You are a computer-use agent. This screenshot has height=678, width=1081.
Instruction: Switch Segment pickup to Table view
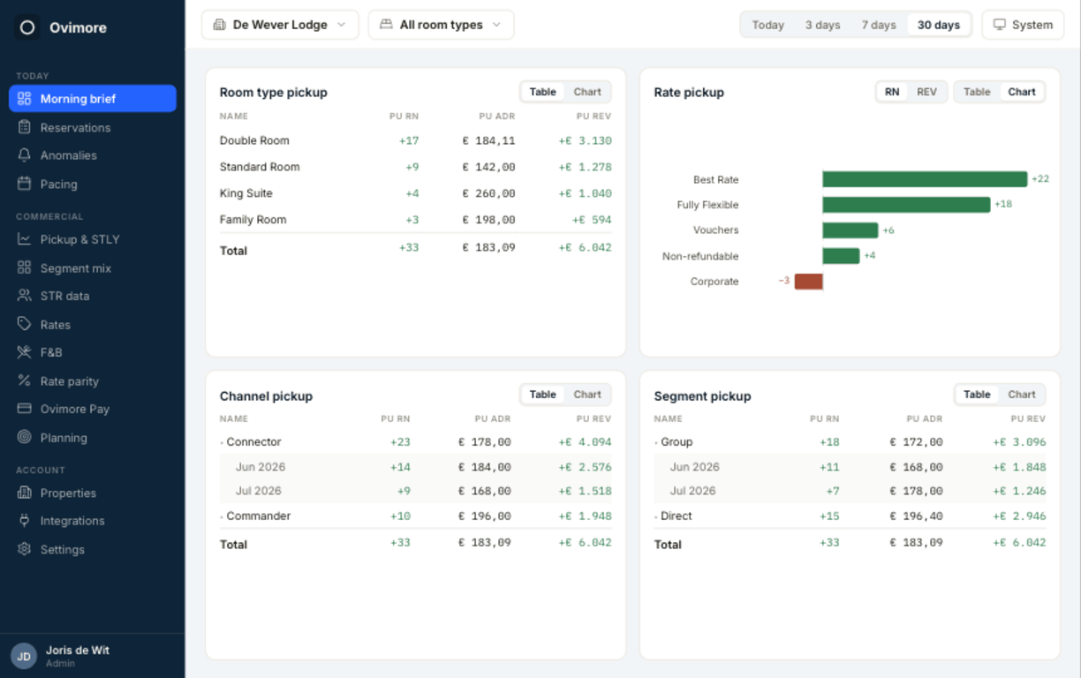[977, 395]
